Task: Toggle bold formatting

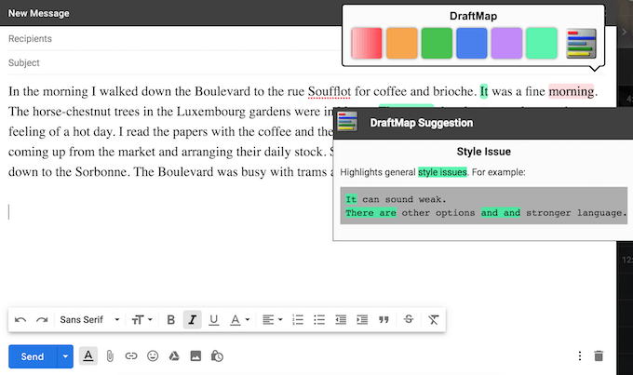Action: coord(170,320)
